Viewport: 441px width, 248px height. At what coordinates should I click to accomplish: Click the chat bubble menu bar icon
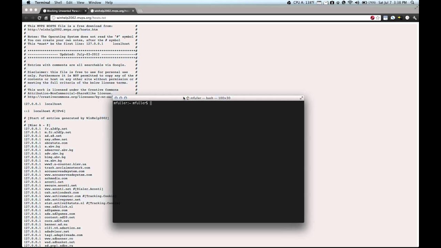[344, 2]
